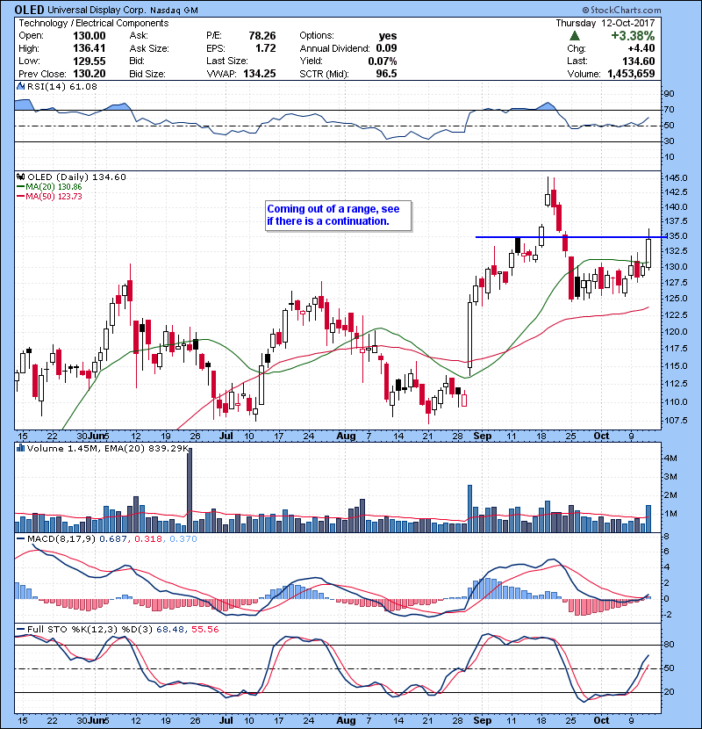Click the 'Aug' label on the bottom date axis

pos(346,720)
